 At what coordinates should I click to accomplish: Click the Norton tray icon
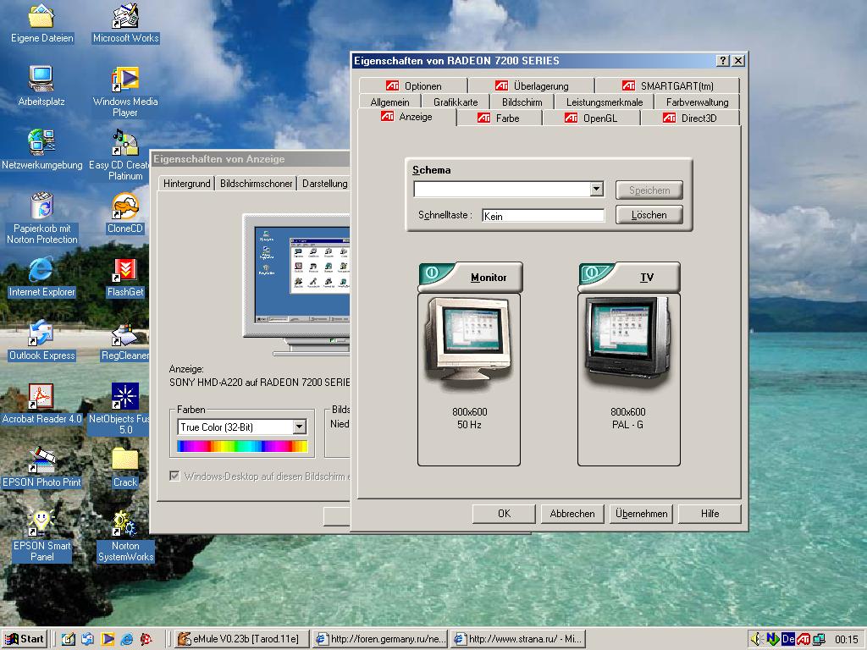(x=772, y=640)
